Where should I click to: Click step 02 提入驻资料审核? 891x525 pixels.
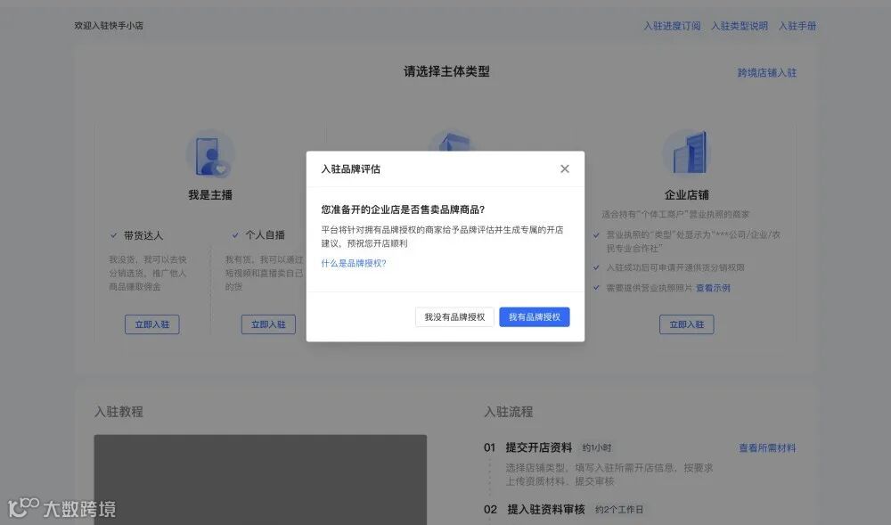(x=545, y=510)
